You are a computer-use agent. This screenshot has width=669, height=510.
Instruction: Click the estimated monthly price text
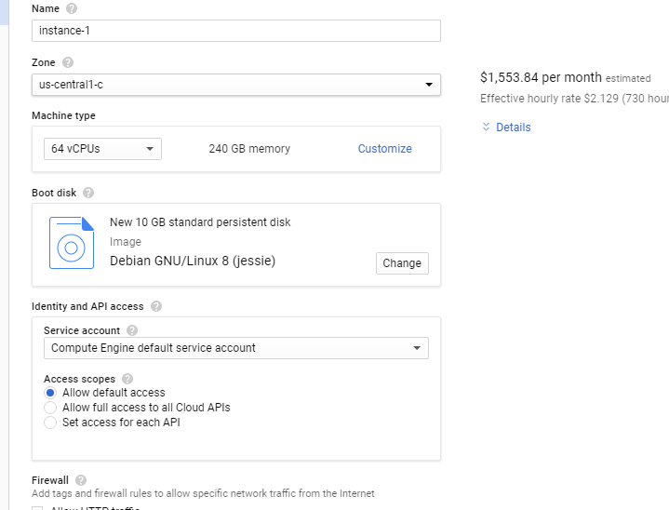click(x=542, y=77)
